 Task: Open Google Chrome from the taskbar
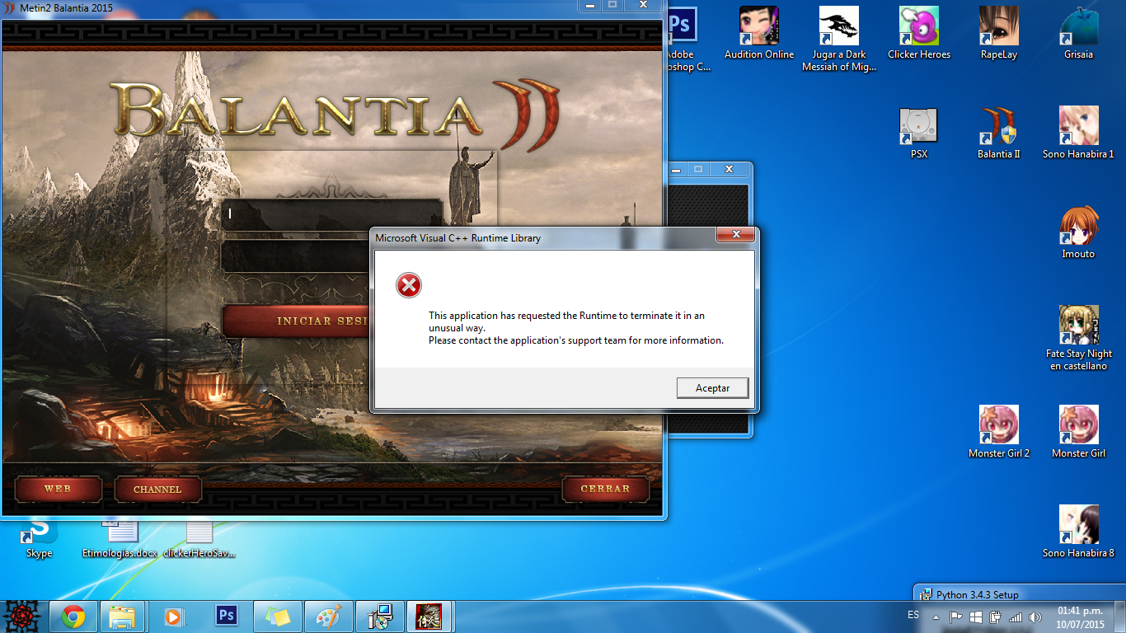click(x=73, y=617)
